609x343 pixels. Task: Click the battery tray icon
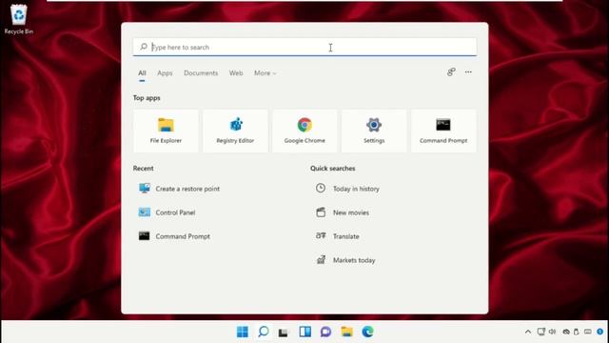577,332
